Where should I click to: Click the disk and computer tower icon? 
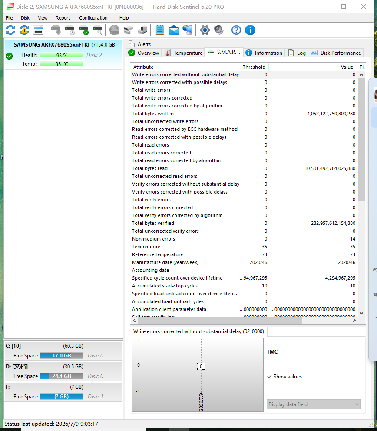(x=142, y=30)
